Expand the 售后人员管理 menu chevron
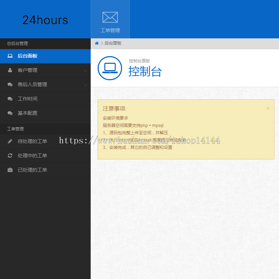The width and height of the screenshot is (279, 279). (85, 84)
